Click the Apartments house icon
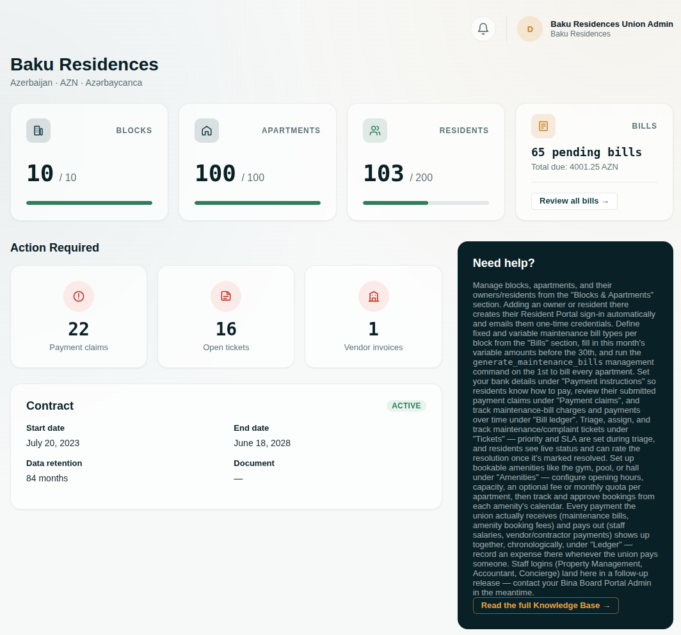 [x=207, y=131]
